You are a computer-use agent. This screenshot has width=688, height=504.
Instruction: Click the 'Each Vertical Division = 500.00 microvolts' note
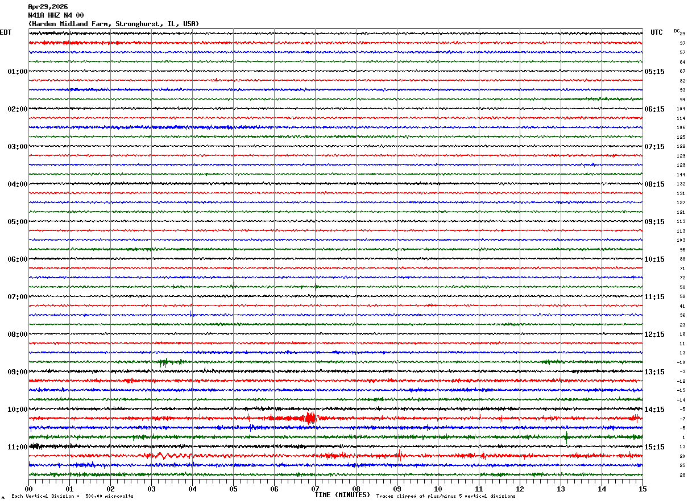72,497
